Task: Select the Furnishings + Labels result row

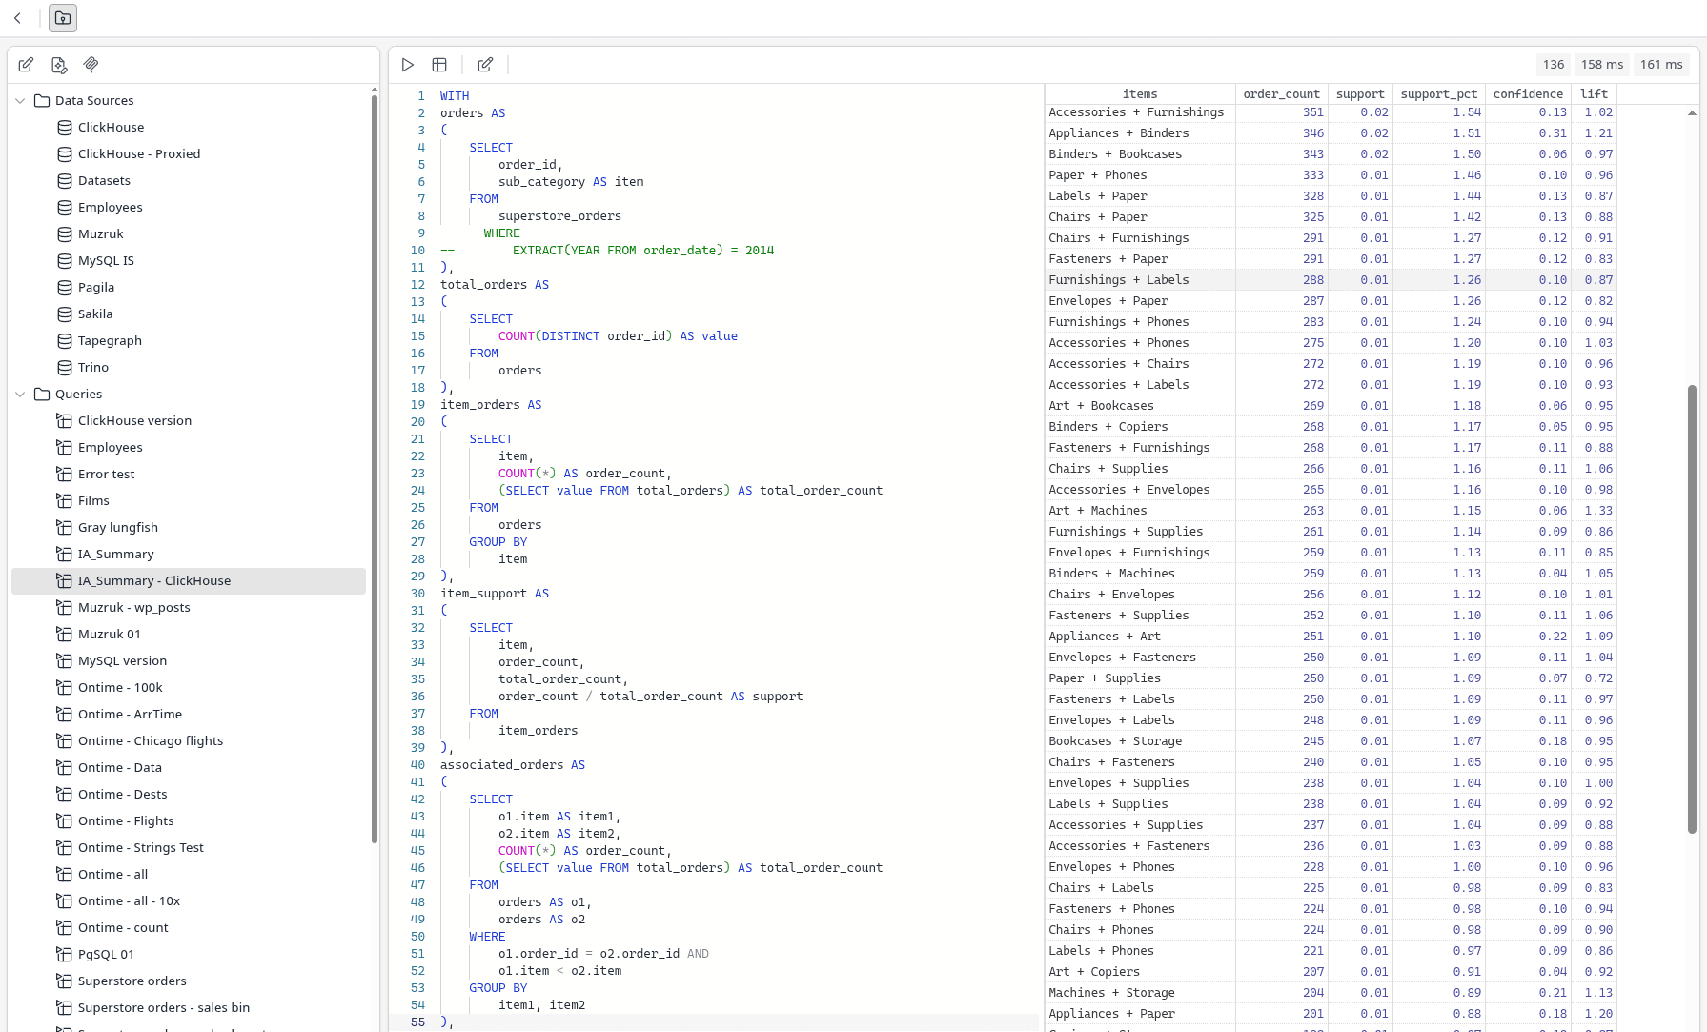Action: [1140, 279]
